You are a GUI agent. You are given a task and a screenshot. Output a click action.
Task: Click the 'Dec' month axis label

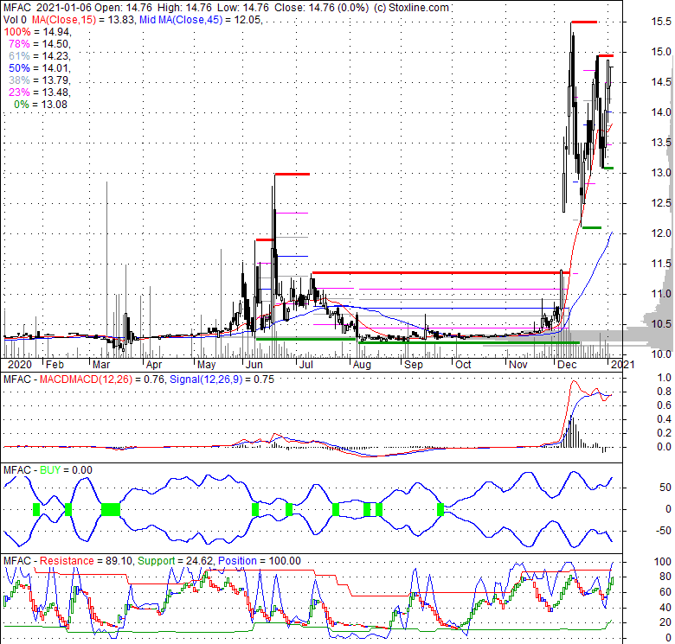pyautogui.click(x=567, y=365)
